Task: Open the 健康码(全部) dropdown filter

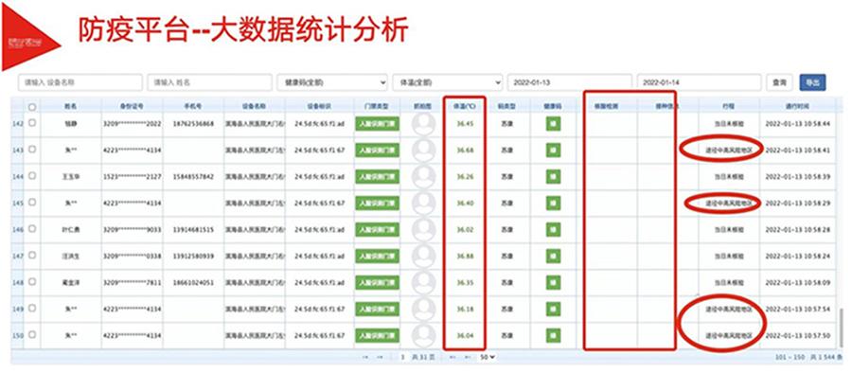Action: tap(332, 82)
